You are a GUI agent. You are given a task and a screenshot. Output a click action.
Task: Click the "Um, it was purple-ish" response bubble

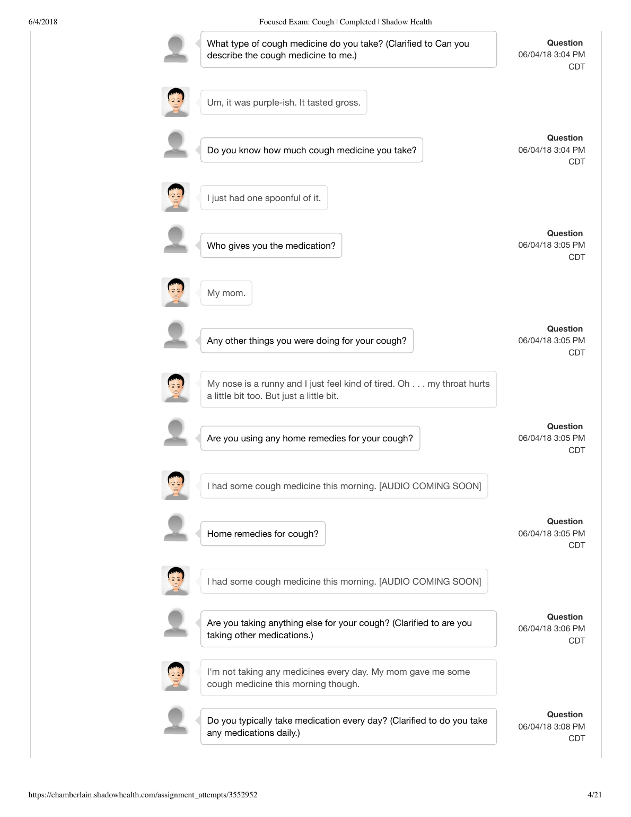284,102
